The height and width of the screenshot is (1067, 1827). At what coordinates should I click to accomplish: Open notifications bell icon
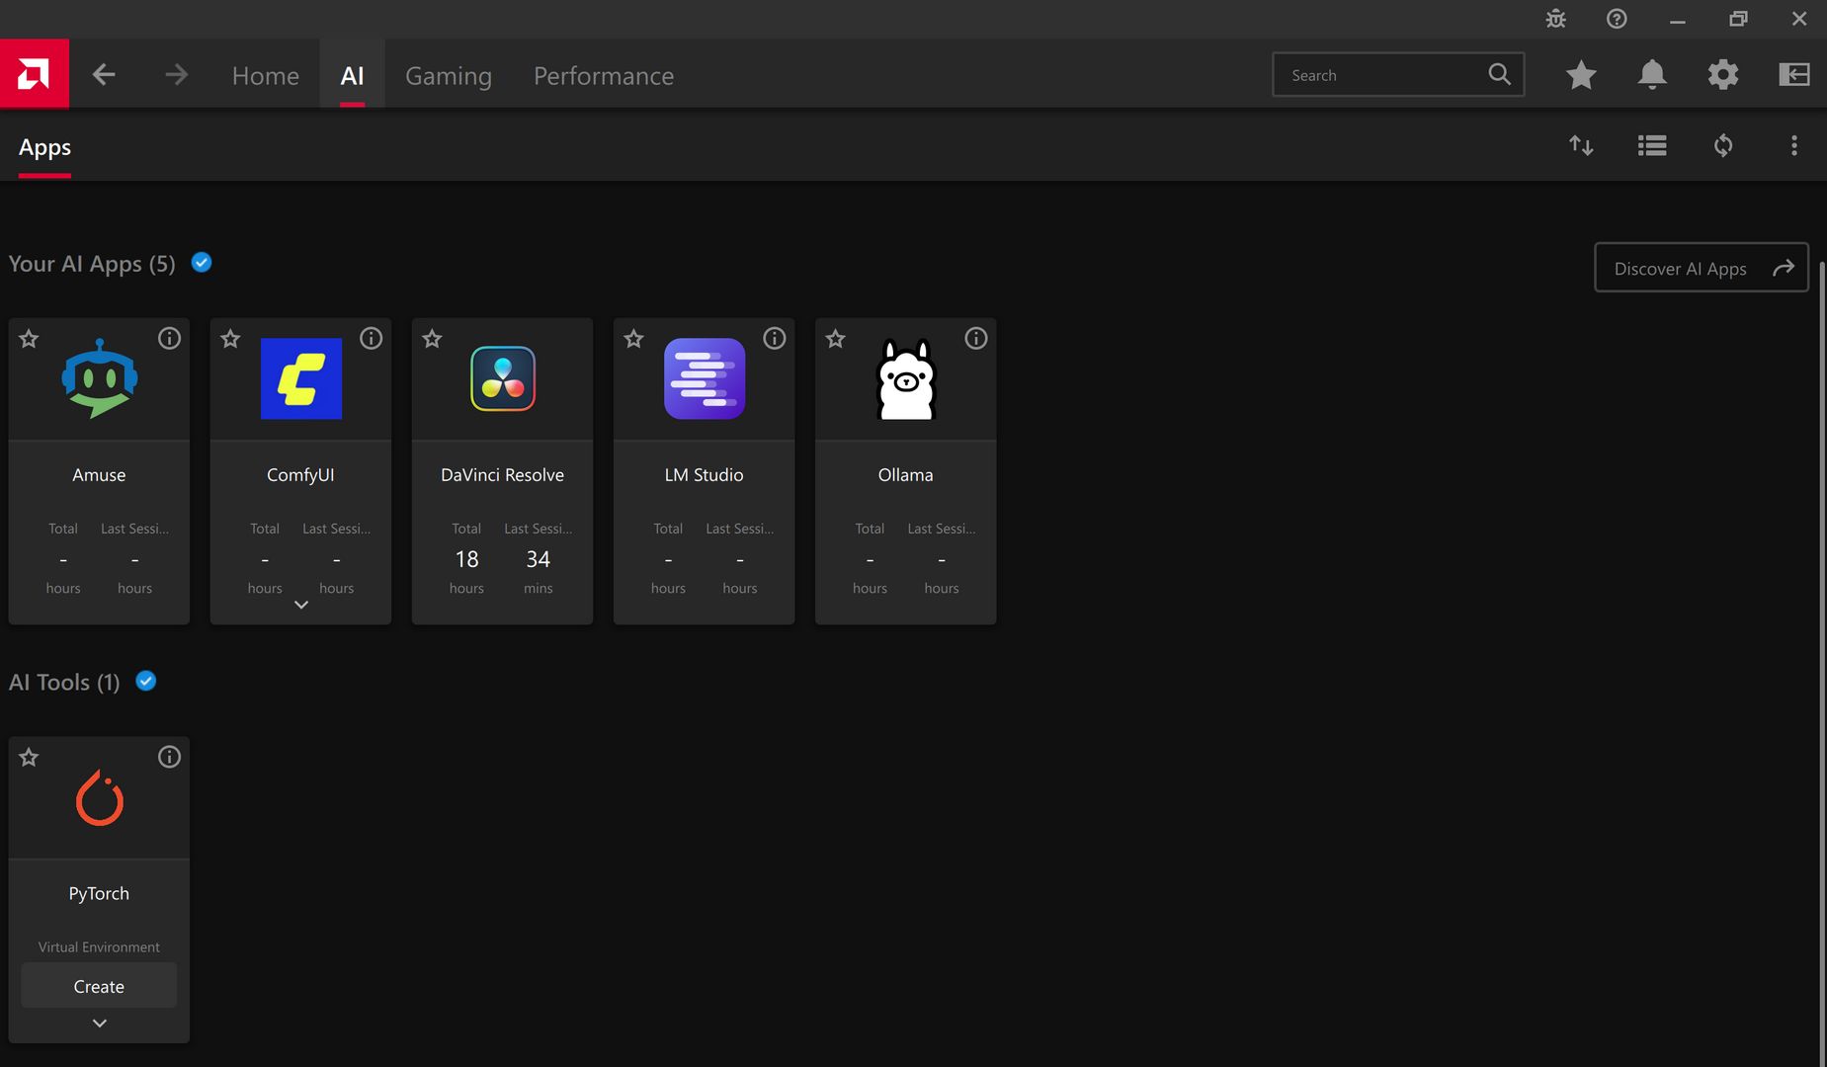click(1651, 75)
